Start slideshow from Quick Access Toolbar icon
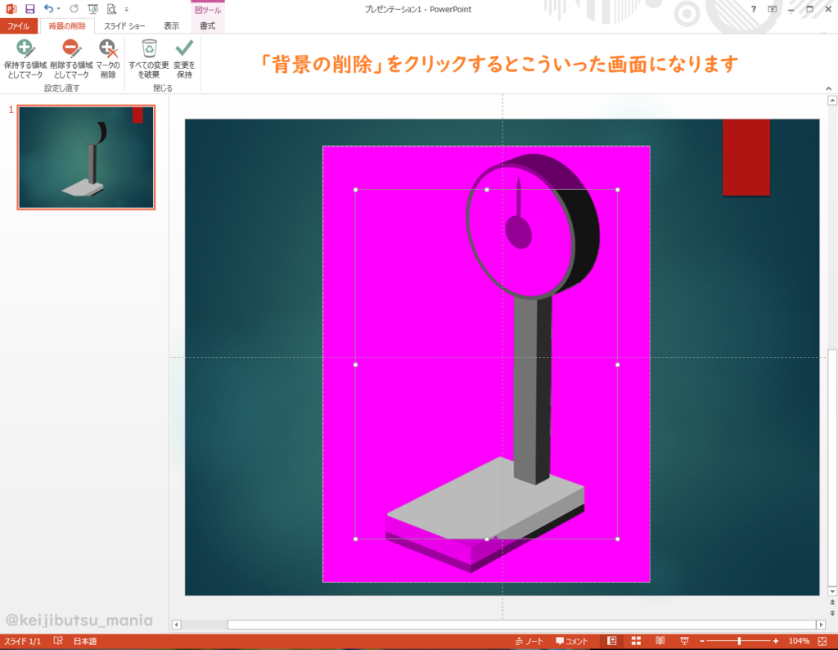Screen dimensions: 838x650 click(91, 8)
